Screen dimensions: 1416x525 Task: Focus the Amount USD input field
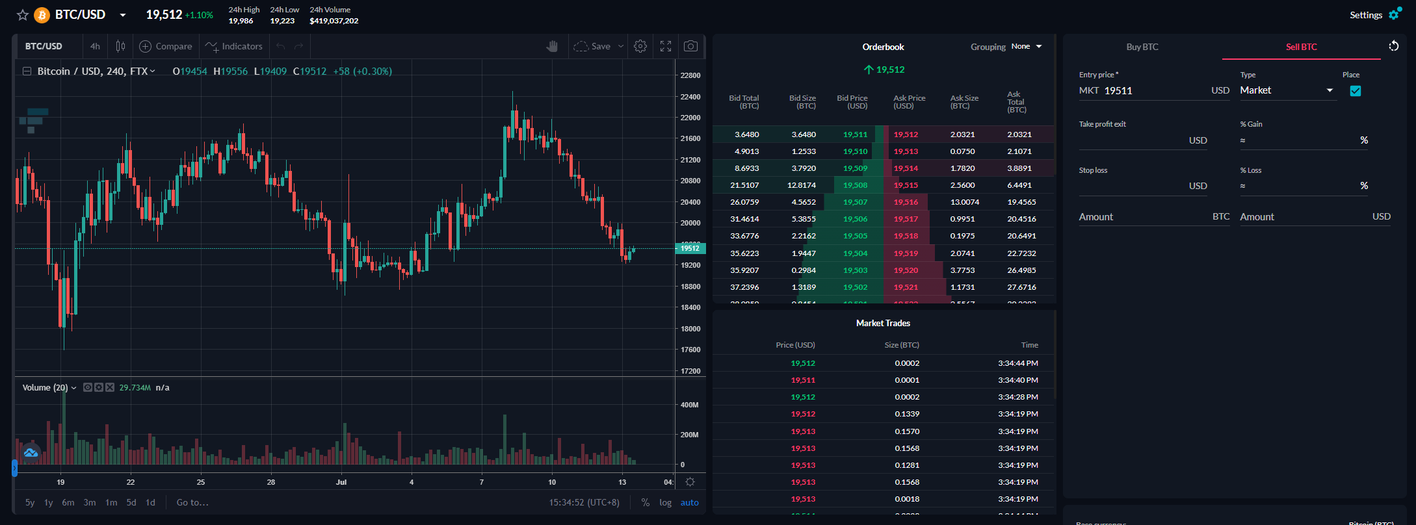[1315, 217]
